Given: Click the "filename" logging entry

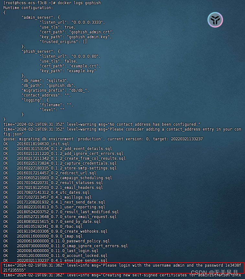Looking at the screenshot, I should coord(56,105).
